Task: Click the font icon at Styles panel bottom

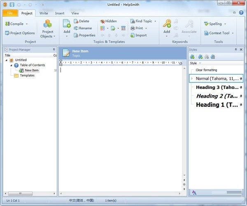Action: pos(194,192)
